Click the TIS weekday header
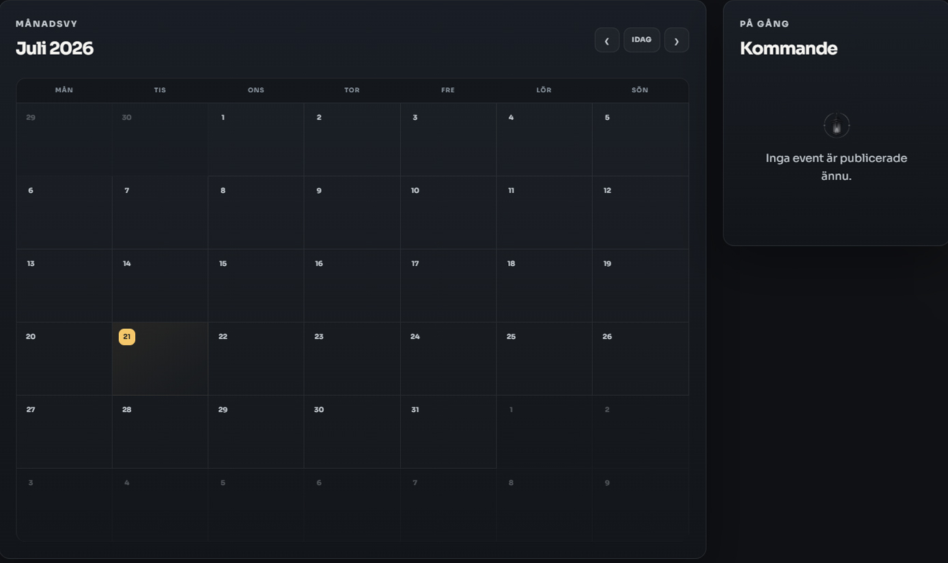This screenshot has width=948, height=563. (x=160, y=90)
